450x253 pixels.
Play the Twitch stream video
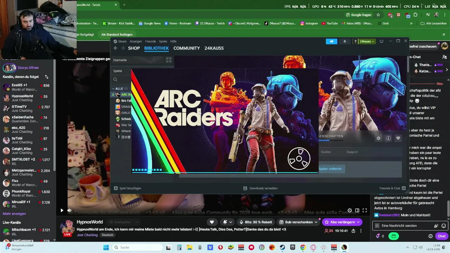click(x=62, y=210)
